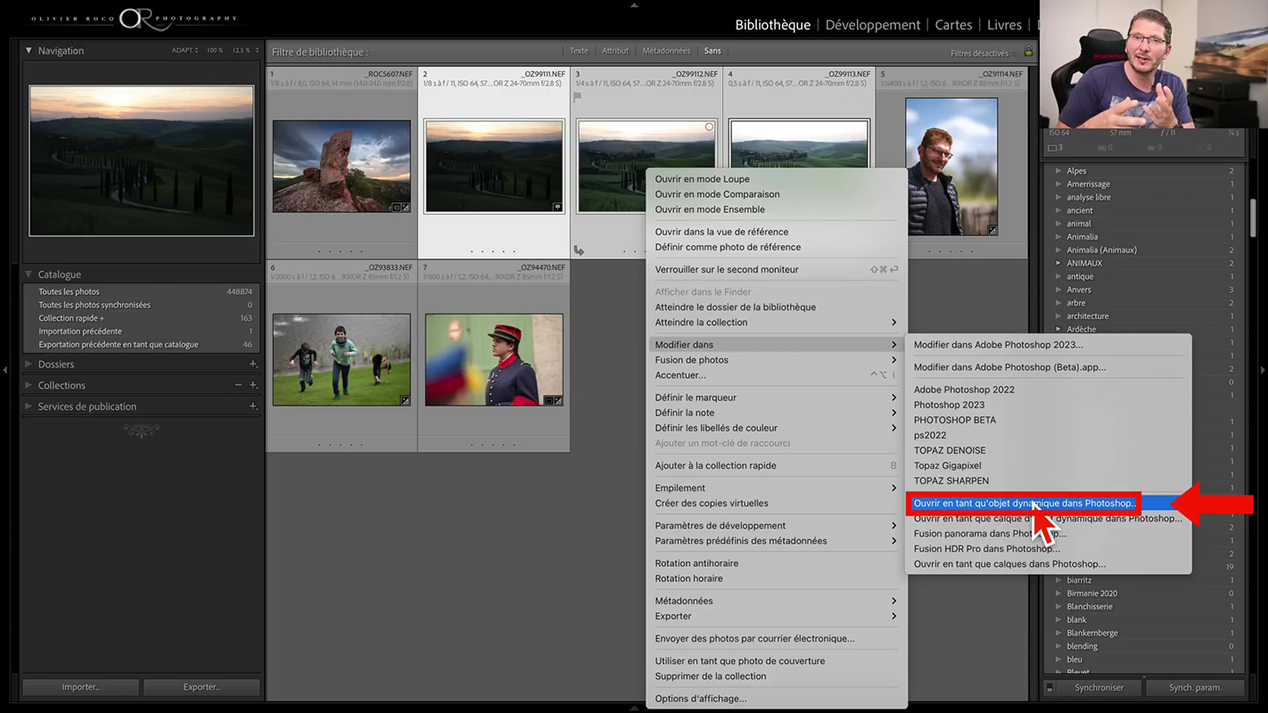Collapse the Catalogue panel

[29, 275]
